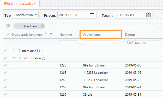Open the Typ dropdown showing Kundfaktura
Image resolution: width=163 pixels, height=98 pixels.
tap(25, 15)
